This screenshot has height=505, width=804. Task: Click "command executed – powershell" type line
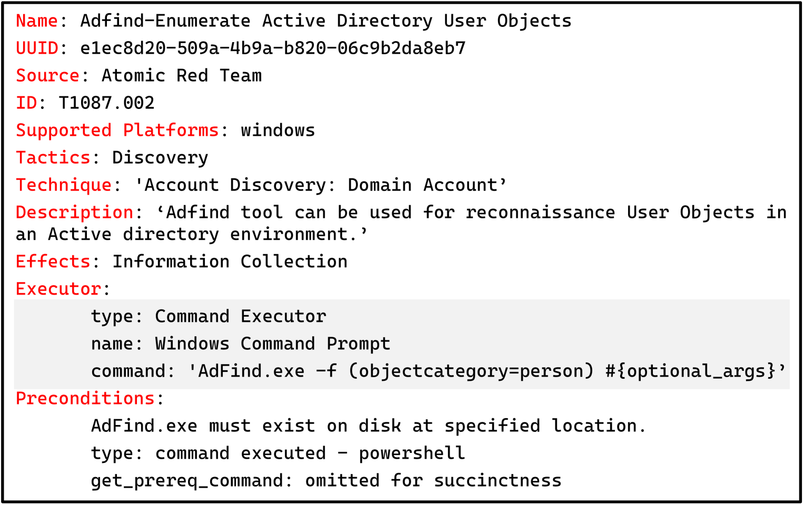310,453
